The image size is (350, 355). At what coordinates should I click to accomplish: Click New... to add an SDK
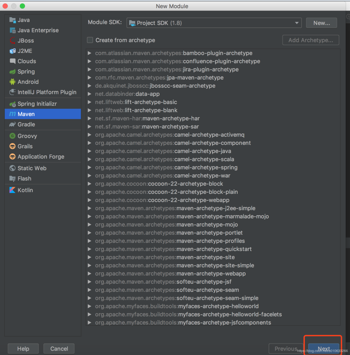321,22
